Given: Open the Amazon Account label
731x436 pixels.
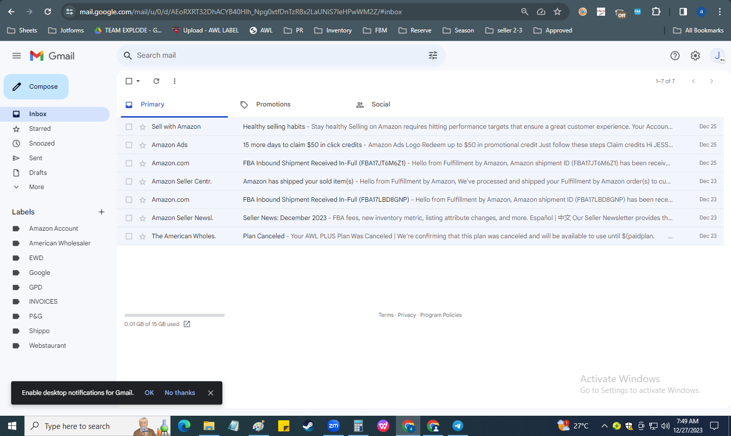Looking at the screenshot, I should click(x=55, y=229).
